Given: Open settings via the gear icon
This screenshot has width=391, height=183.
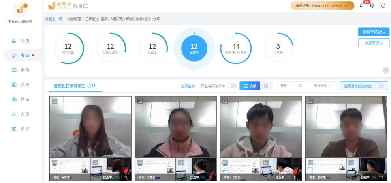Looking at the screenshot, I should click(372, 6).
